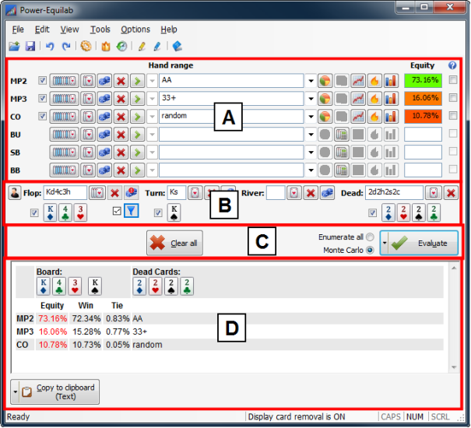The image size is (471, 428).
Task: Click the yellow pencil toolbar icon
Action: coord(142,46)
